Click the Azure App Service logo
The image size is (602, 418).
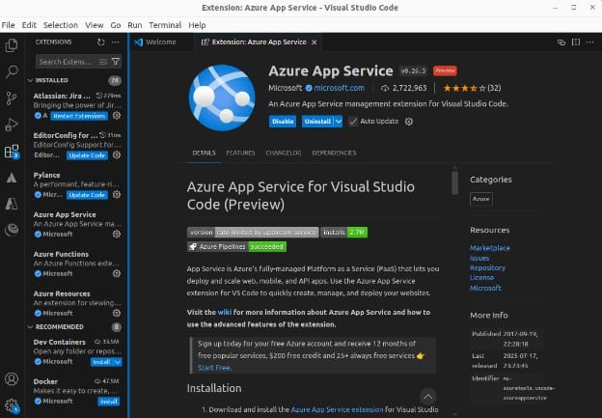coord(222,98)
